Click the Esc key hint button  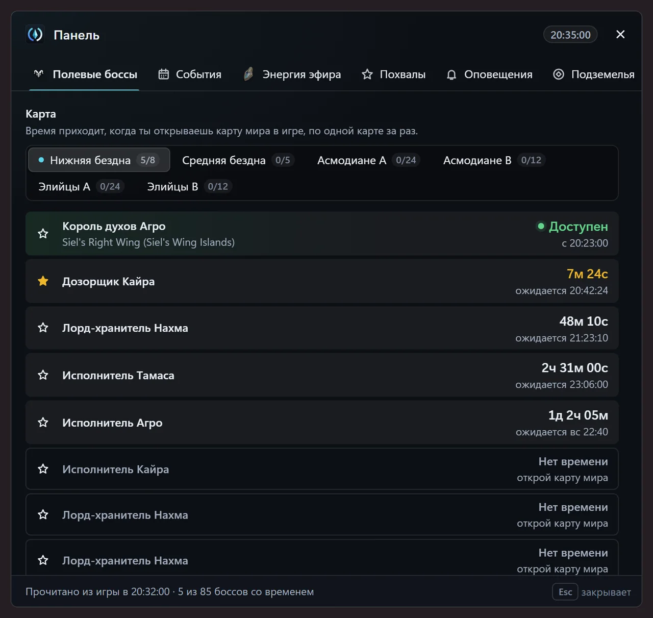(565, 591)
